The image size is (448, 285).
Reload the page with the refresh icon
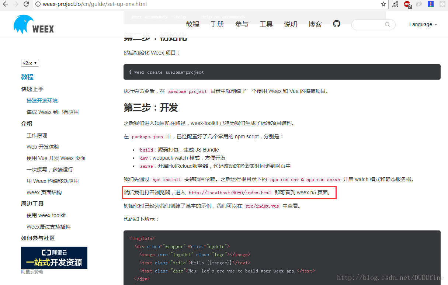point(26,4)
